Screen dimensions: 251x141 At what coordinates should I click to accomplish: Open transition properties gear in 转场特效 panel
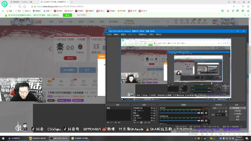click(x=226, y=111)
